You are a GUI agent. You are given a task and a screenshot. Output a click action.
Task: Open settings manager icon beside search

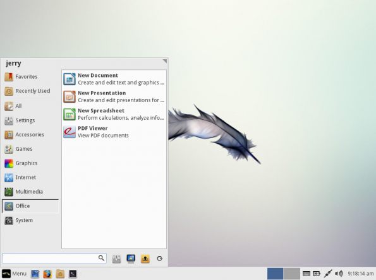pyautogui.click(x=116, y=259)
